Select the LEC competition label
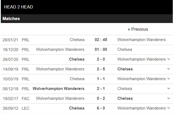This screenshot has height=114, width=173. [26, 108]
